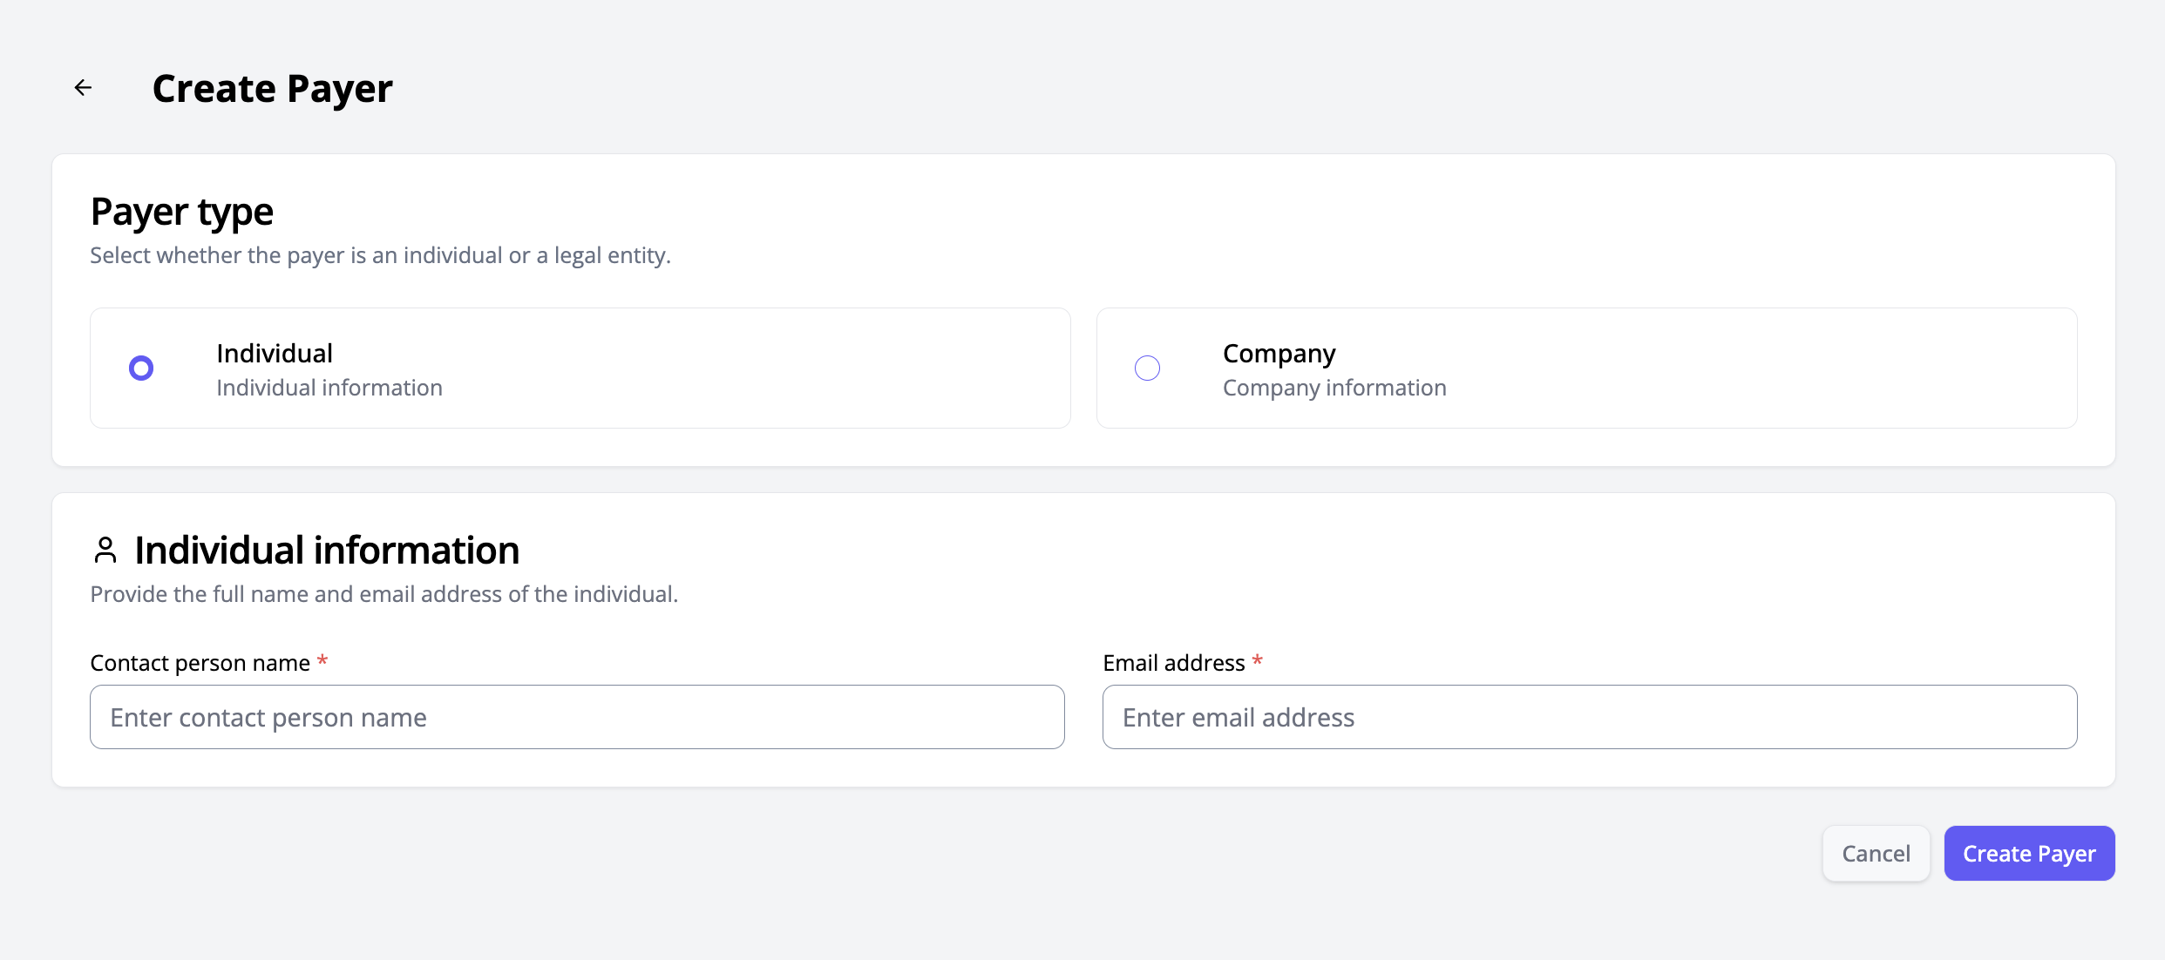This screenshot has width=2165, height=960.
Task: Click the red asterisk beside Contact person name
Action: pos(322,661)
